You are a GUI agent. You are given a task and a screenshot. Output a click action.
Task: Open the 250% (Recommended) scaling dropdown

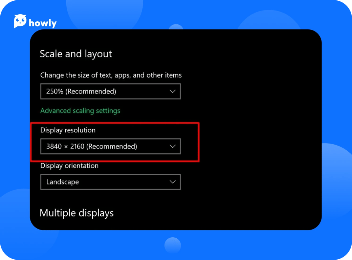coord(110,91)
